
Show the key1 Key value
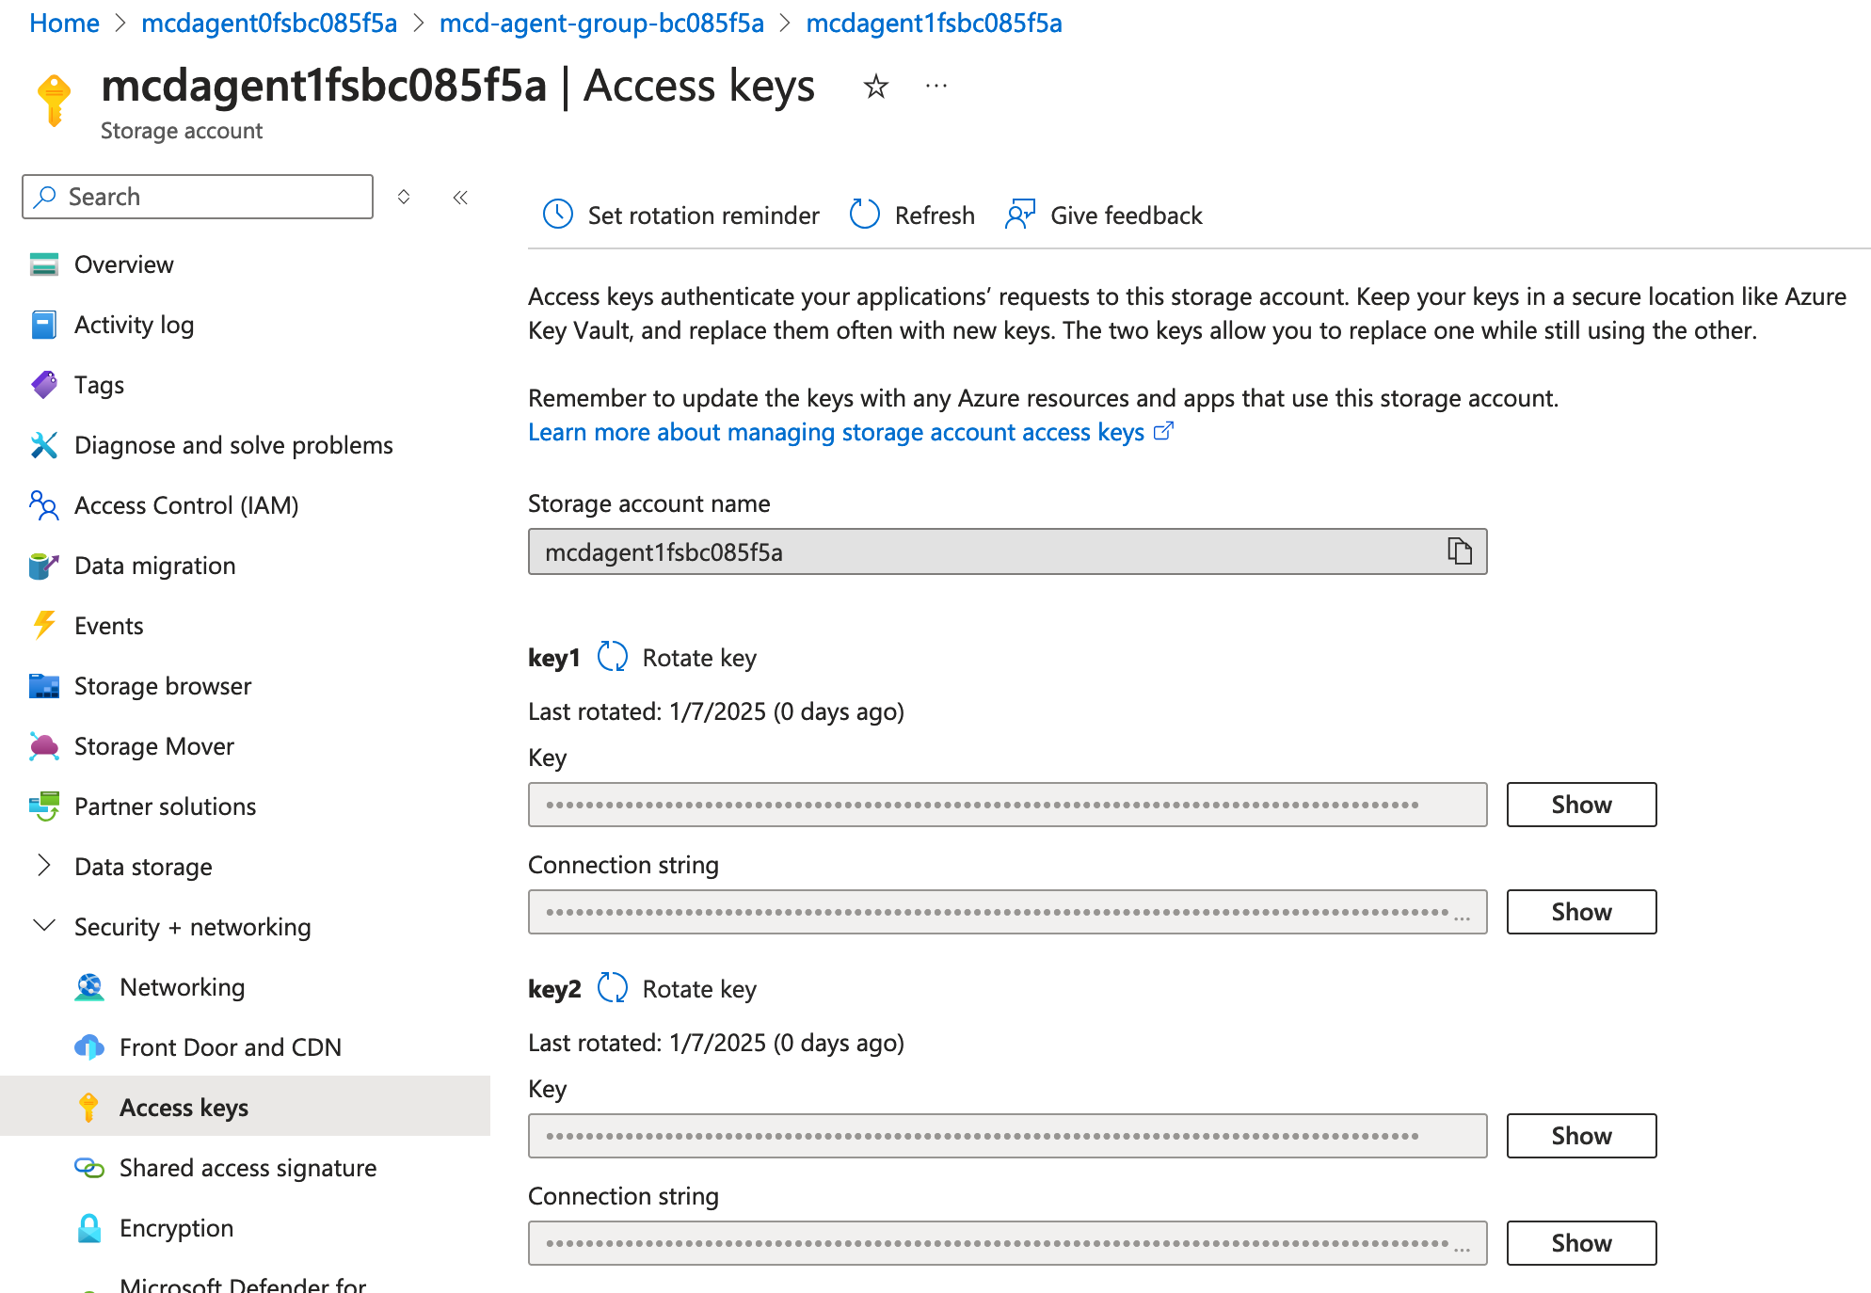[1581, 805]
